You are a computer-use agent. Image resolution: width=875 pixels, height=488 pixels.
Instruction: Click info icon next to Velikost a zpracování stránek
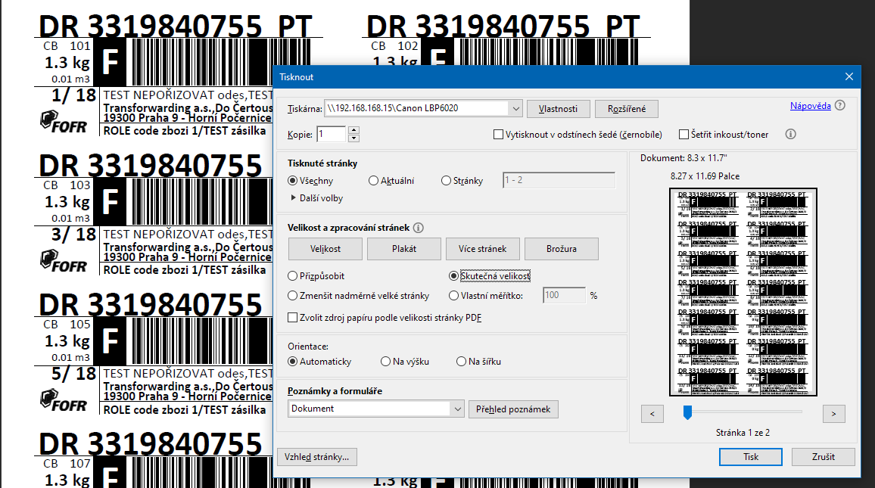click(419, 228)
